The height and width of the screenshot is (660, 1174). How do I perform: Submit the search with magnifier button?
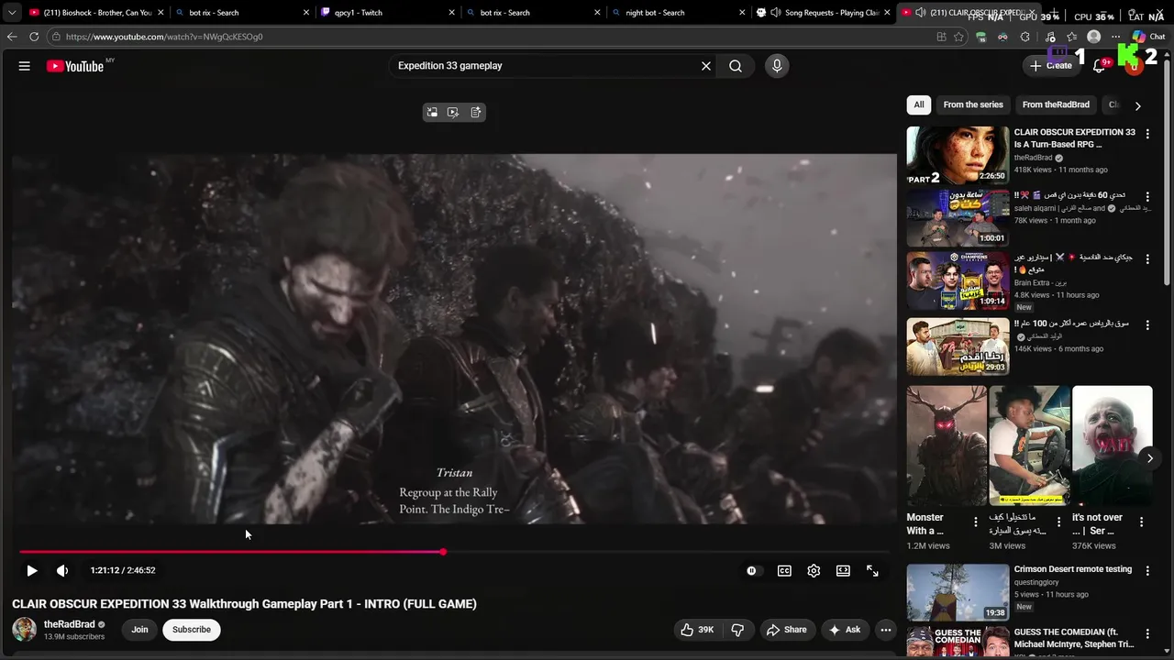(736, 66)
